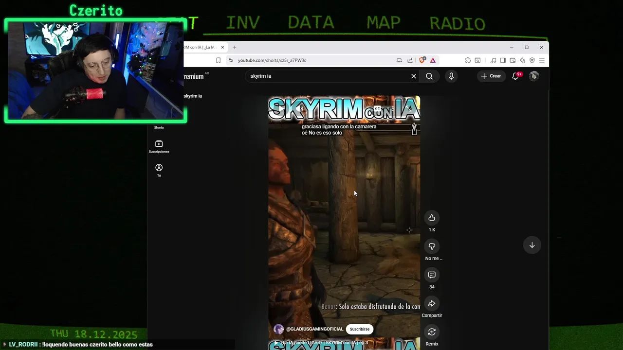This screenshot has width=623, height=350.
Task: Dislike the short with thumbs-down icon
Action: [x=432, y=246]
